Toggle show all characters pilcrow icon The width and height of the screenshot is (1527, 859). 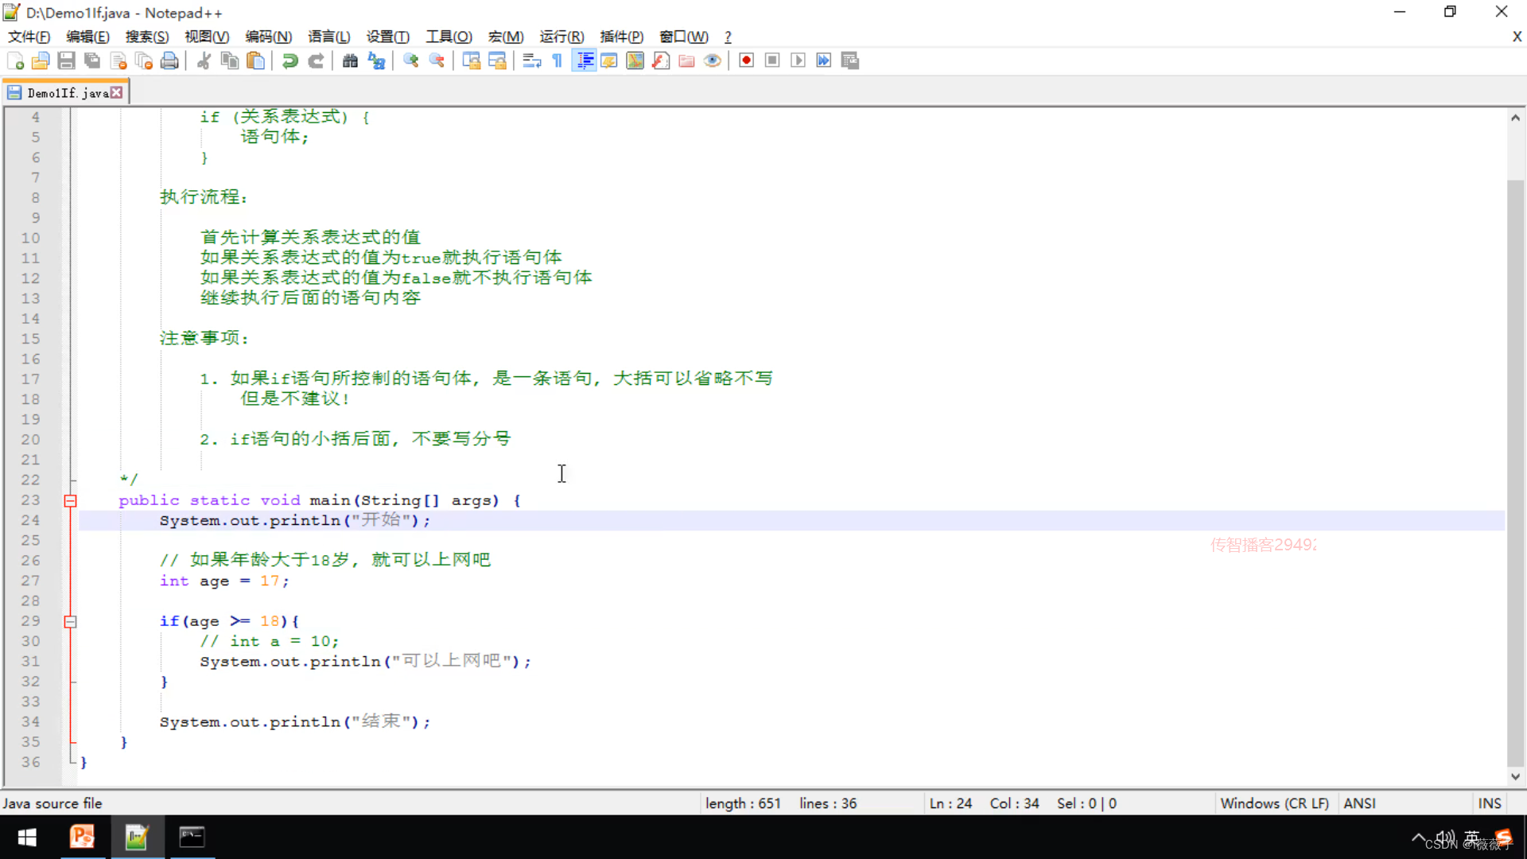click(x=558, y=60)
